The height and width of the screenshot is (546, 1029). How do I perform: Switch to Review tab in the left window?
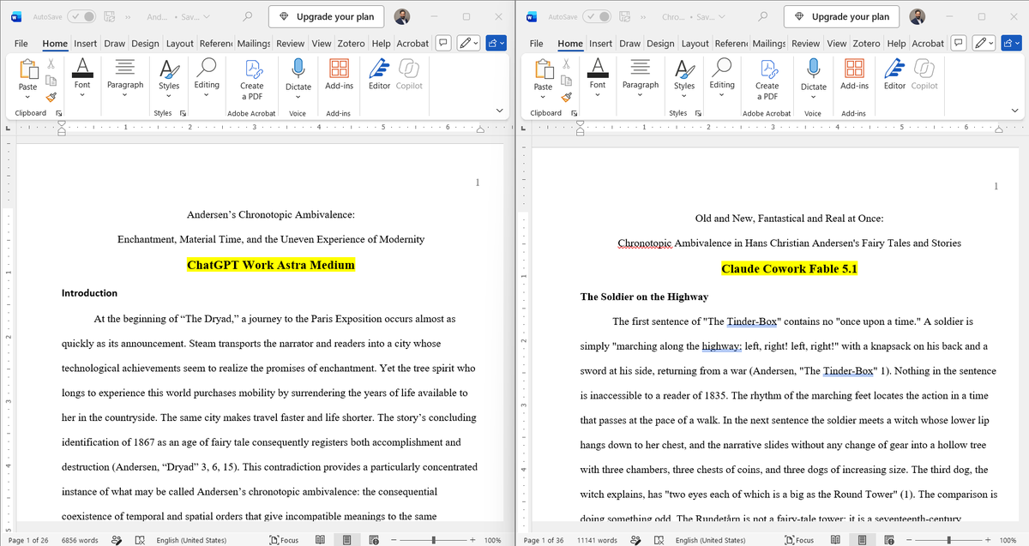click(x=291, y=43)
